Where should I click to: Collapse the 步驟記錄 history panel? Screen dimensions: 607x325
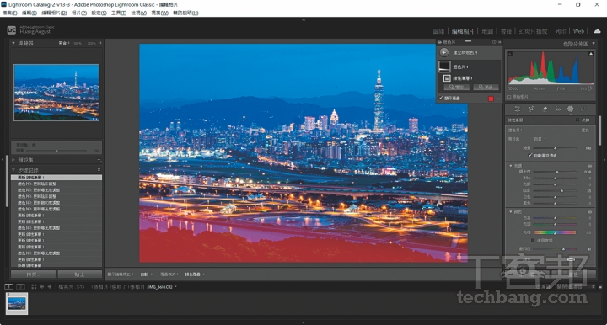point(13,169)
